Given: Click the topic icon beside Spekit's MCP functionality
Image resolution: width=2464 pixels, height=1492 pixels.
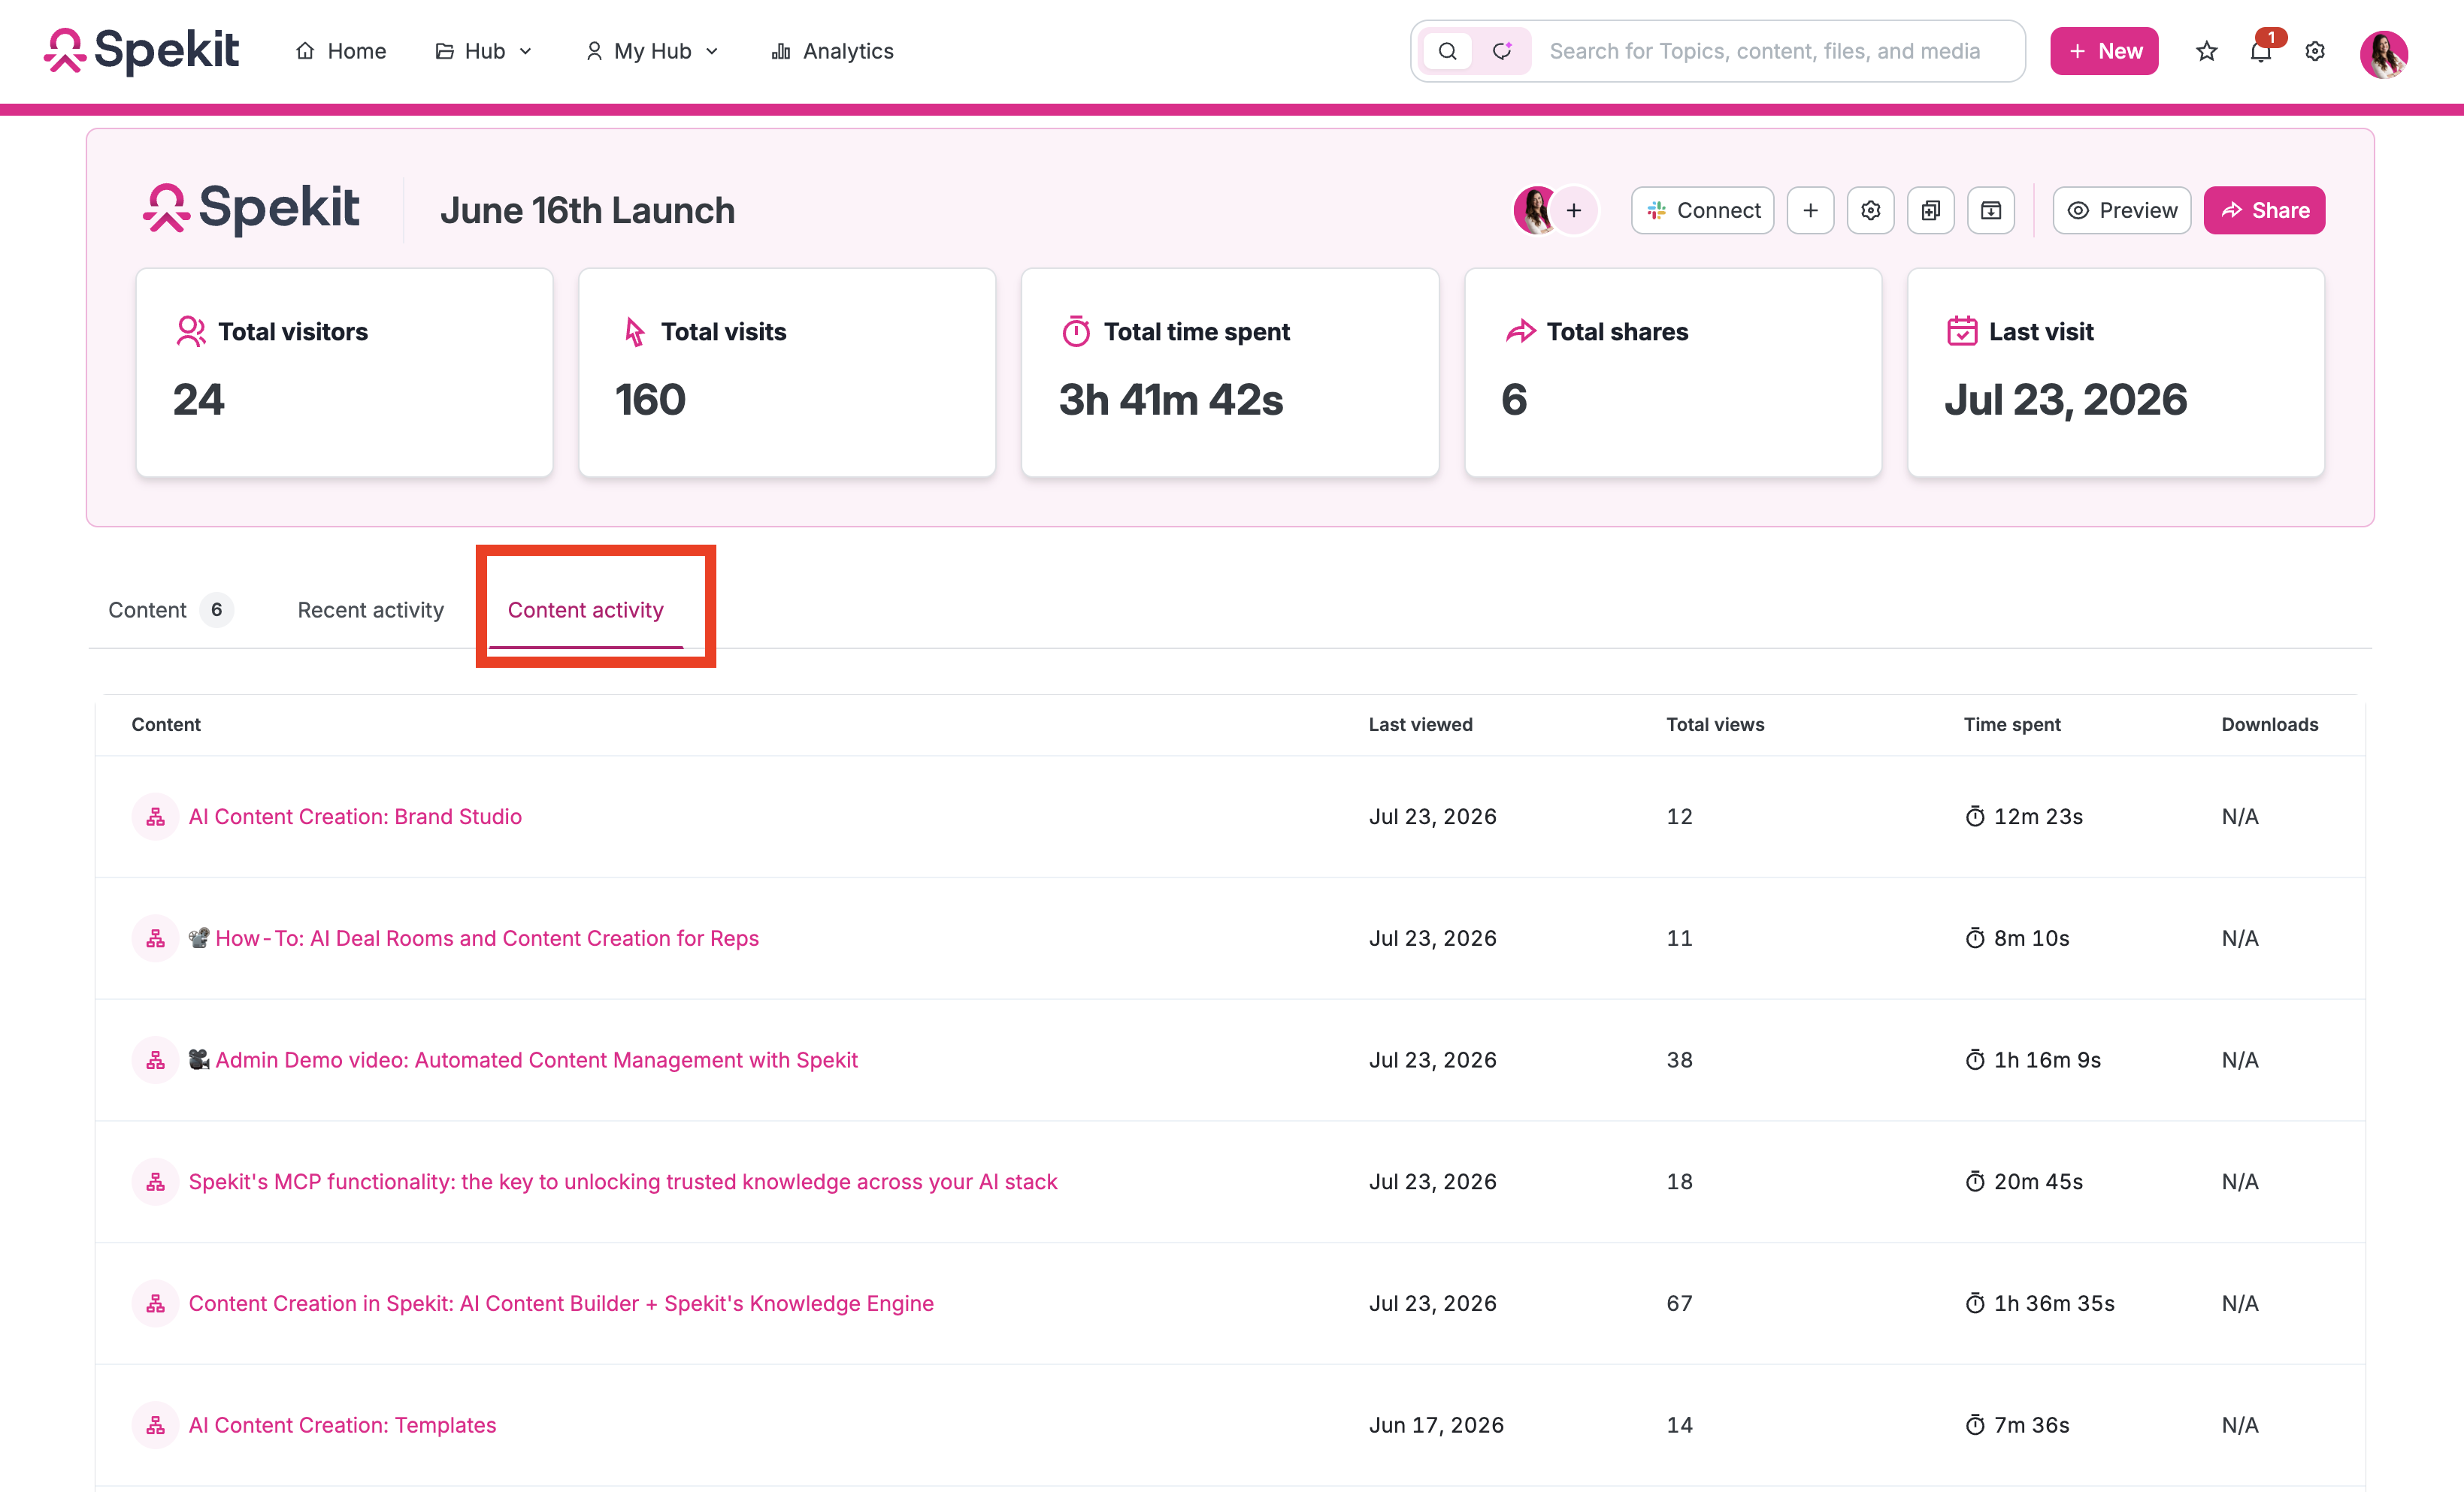Looking at the screenshot, I should click(155, 1182).
